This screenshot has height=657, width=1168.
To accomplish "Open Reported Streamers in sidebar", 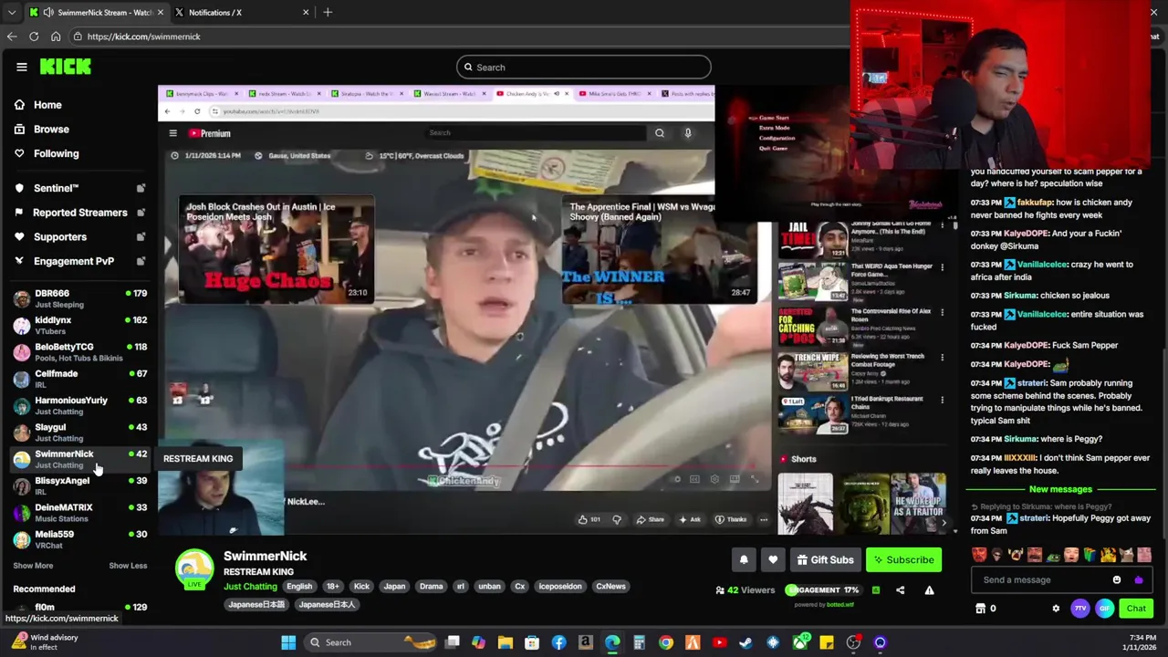I will pyautogui.click(x=79, y=213).
